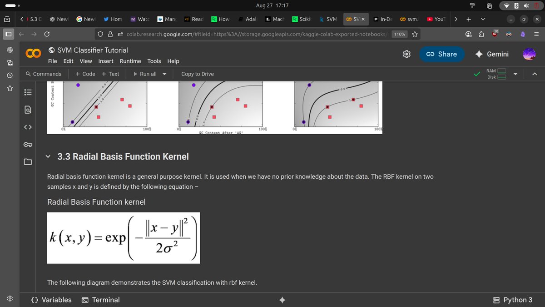Open Variables panel at bottom
The width and height of the screenshot is (545, 307).
(x=51, y=300)
